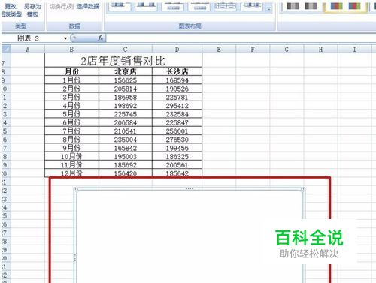Apply the first grayscale chart style
376x283 pixels.
pos(293,6)
